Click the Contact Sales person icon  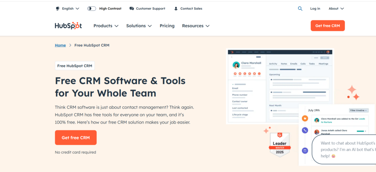176,8
